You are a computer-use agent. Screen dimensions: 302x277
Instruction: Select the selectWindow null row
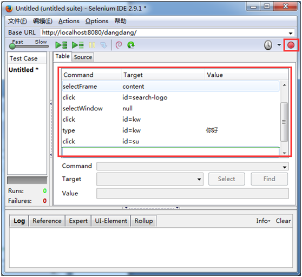170,108
